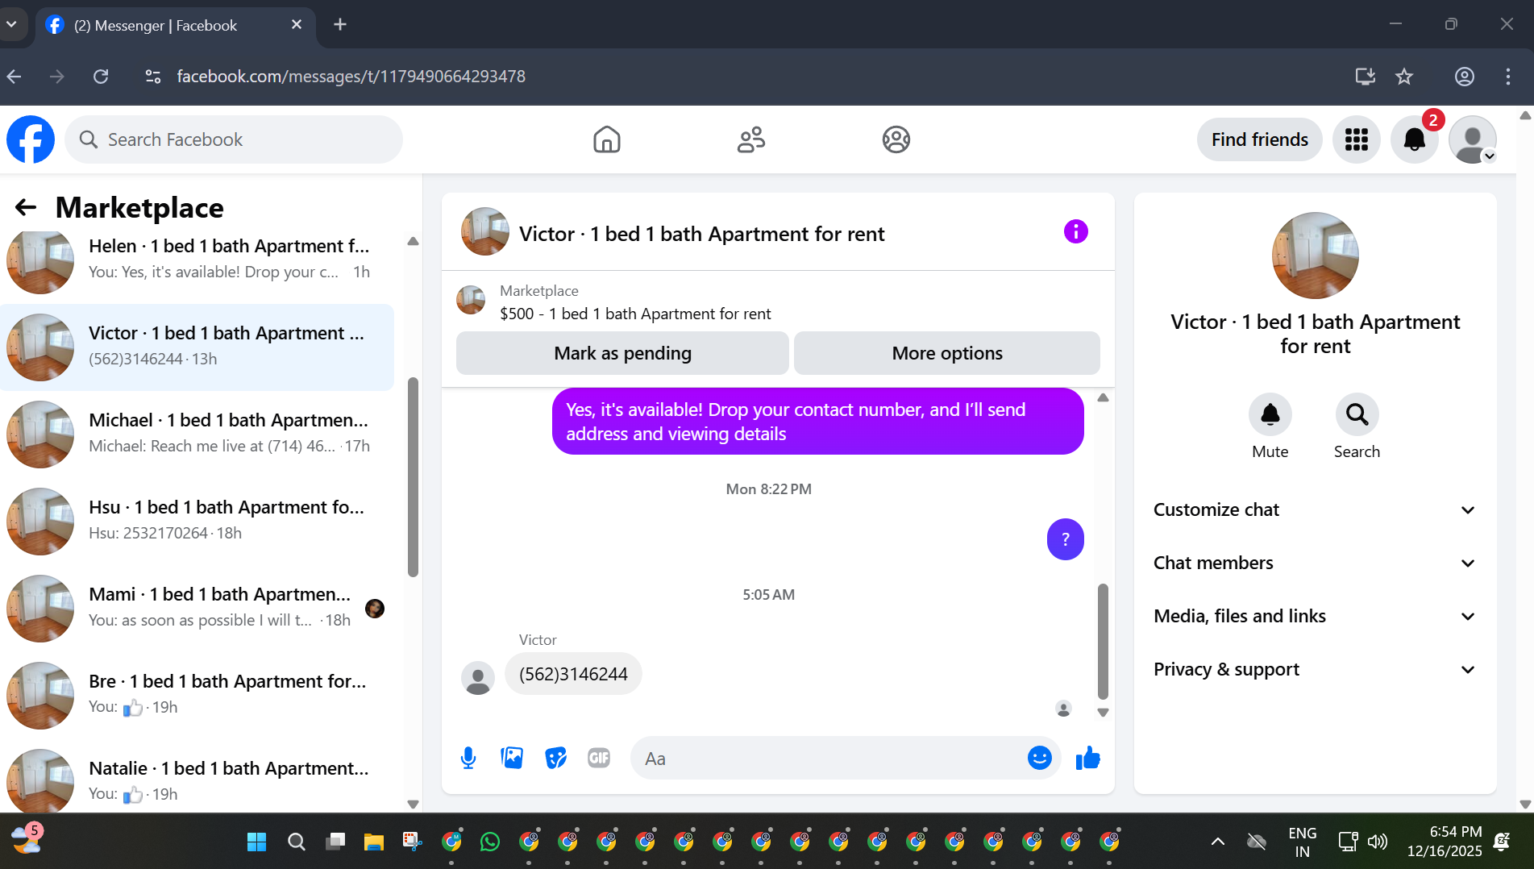Image resolution: width=1534 pixels, height=869 pixels.
Task: Search in conversation magnifier icon
Action: coord(1357,414)
